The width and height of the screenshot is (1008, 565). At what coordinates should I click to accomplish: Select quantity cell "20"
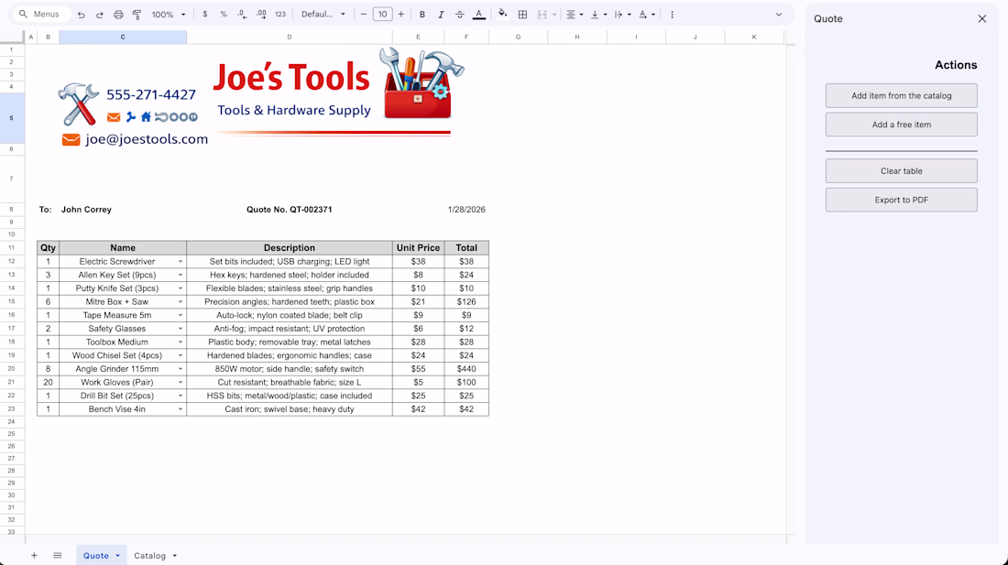click(49, 383)
